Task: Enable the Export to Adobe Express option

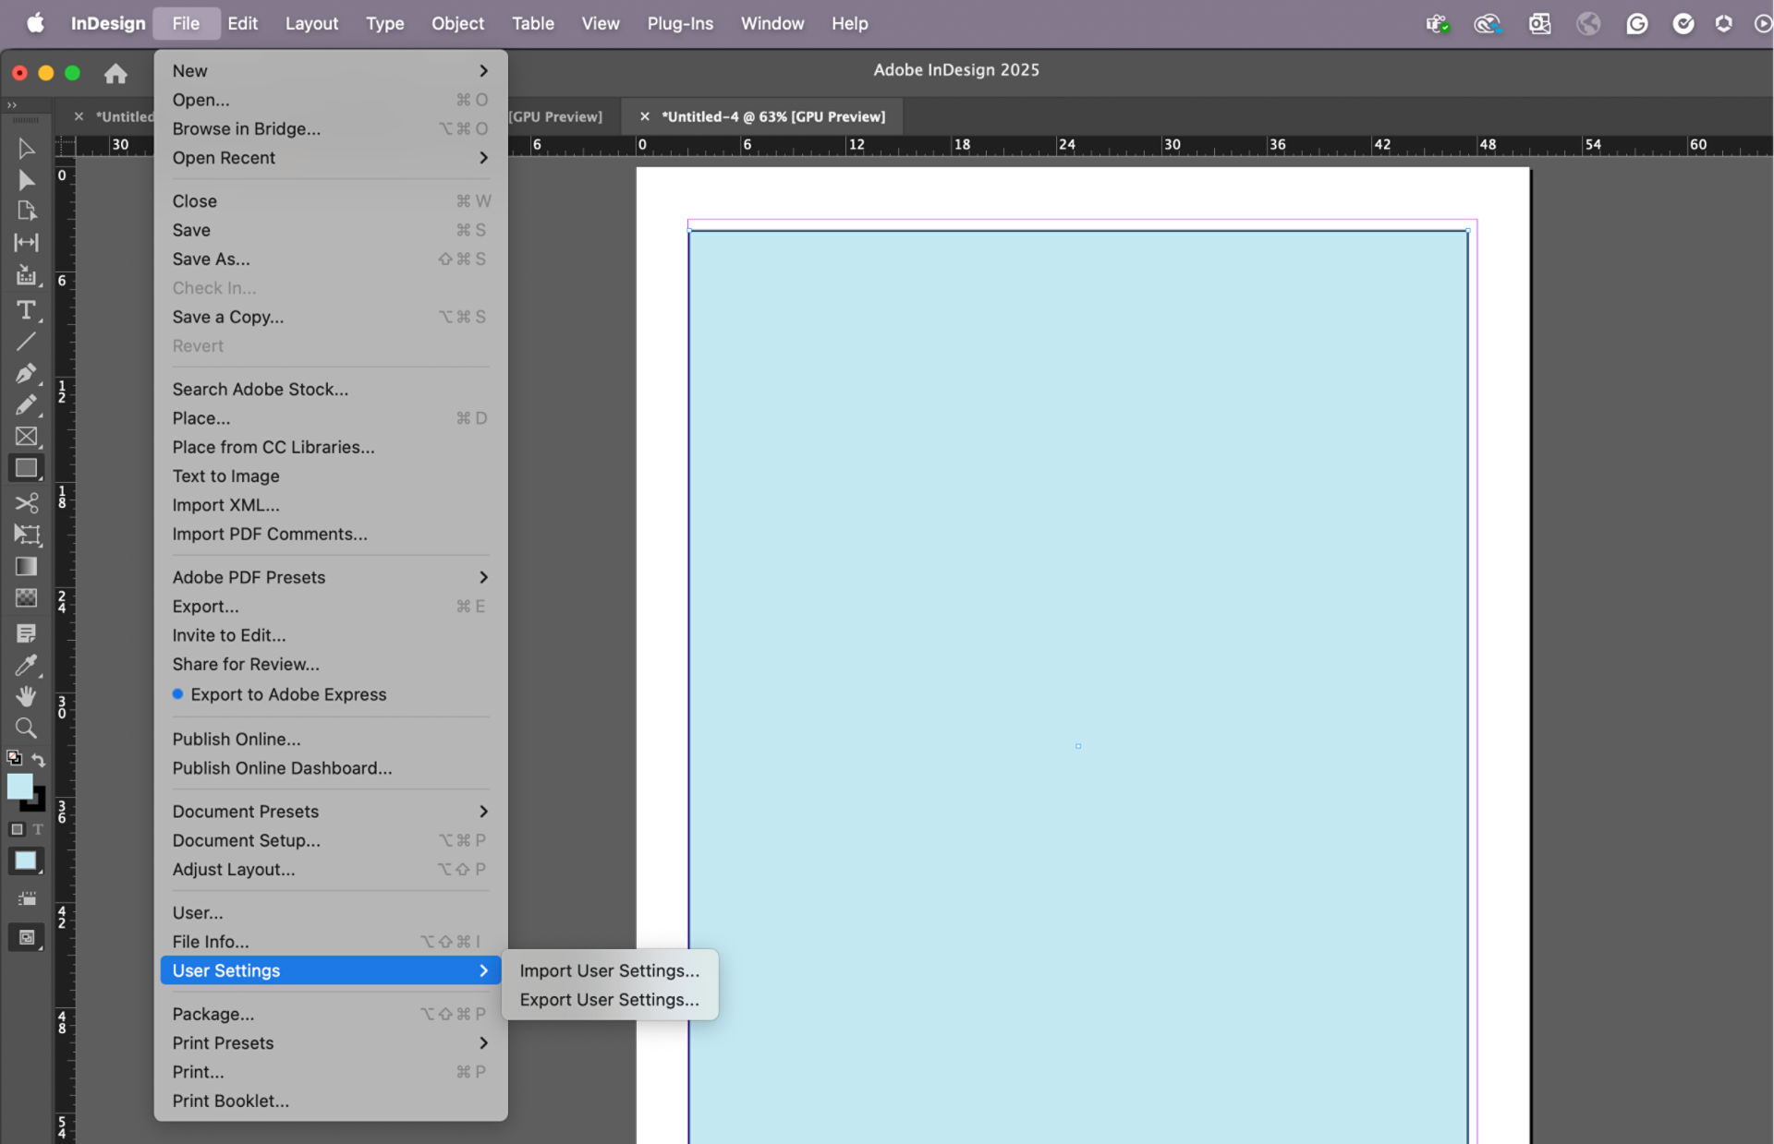Action: (x=288, y=694)
